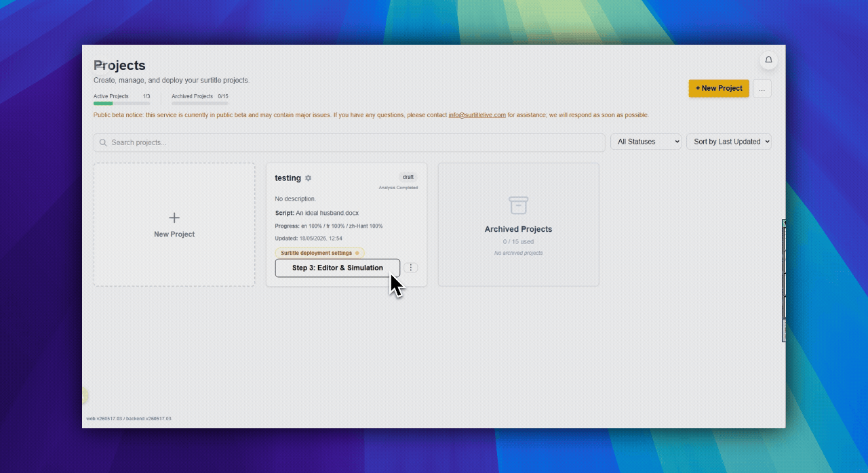Click the Projects page heading

tap(119, 66)
